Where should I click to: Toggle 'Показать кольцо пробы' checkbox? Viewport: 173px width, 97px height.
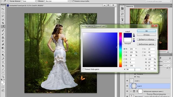click(73, 1)
